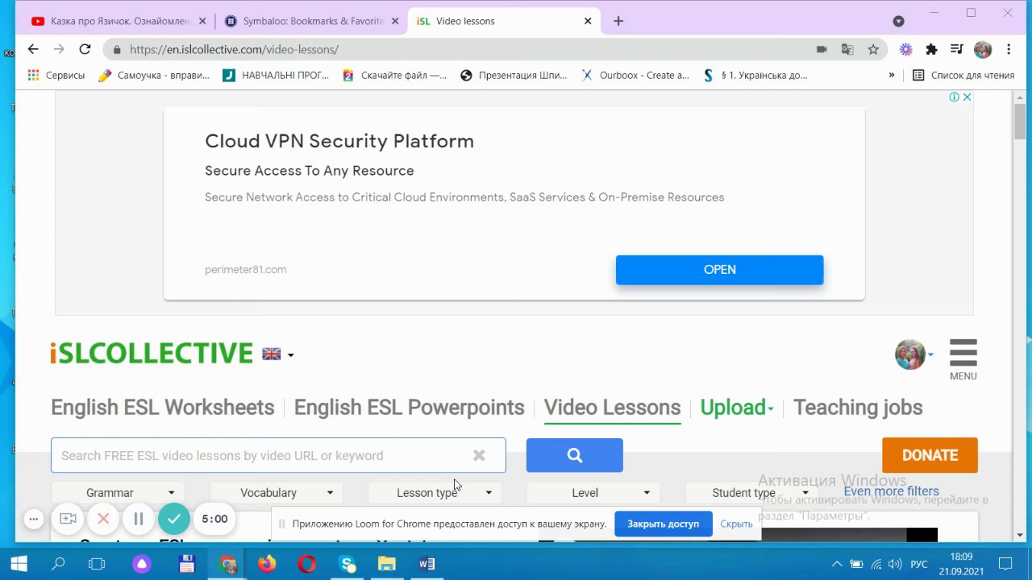Click the camera icon in address bar
Image resolution: width=1032 pixels, height=580 pixels.
[822, 49]
